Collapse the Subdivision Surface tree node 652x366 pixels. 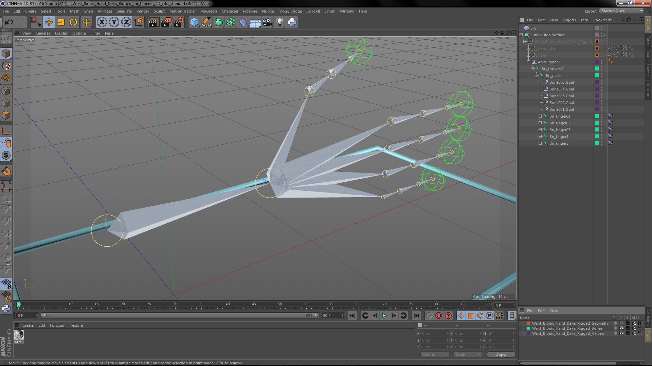521,35
